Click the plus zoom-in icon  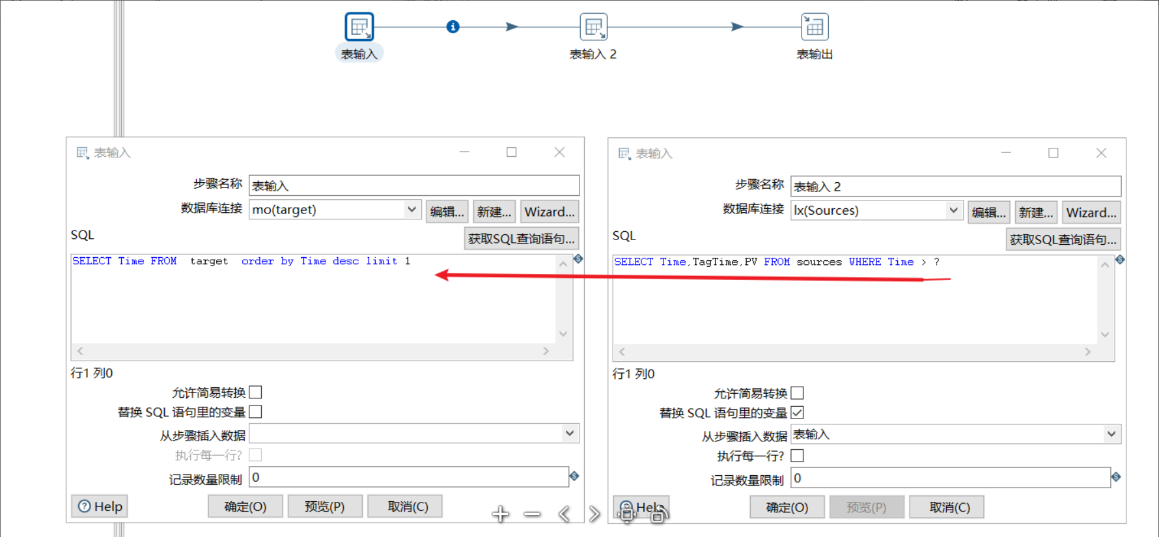click(500, 514)
